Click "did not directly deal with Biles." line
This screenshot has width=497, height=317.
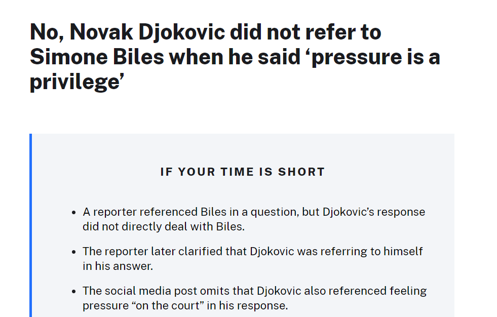[x=164, y=227]
